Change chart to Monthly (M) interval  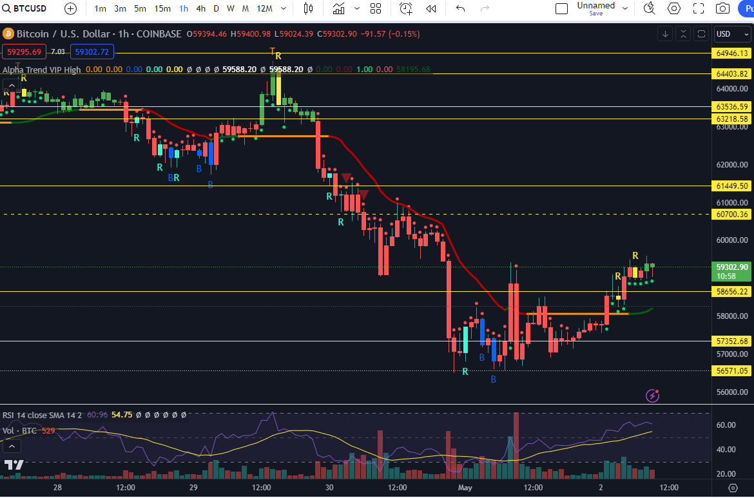point(246,8)
